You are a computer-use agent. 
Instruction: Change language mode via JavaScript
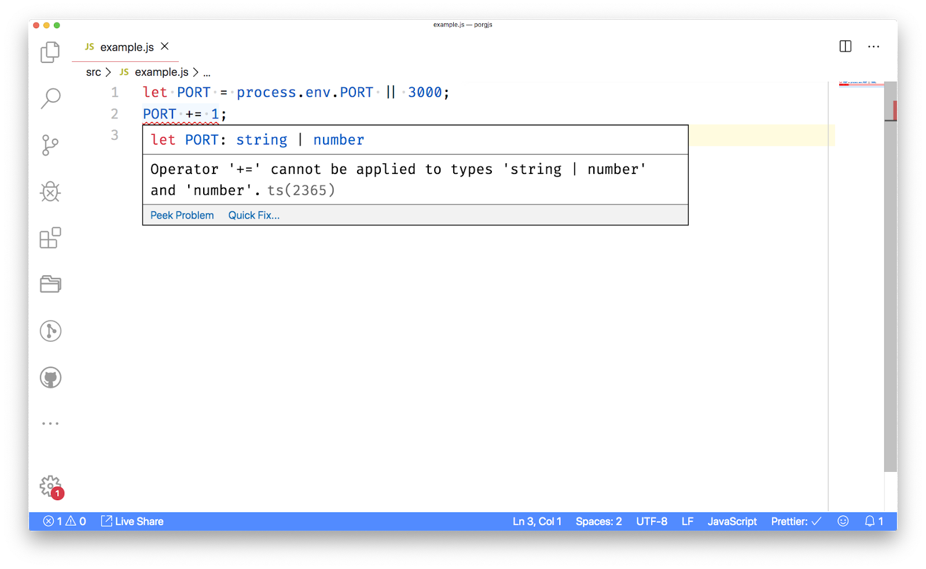[x=732, y=521]
